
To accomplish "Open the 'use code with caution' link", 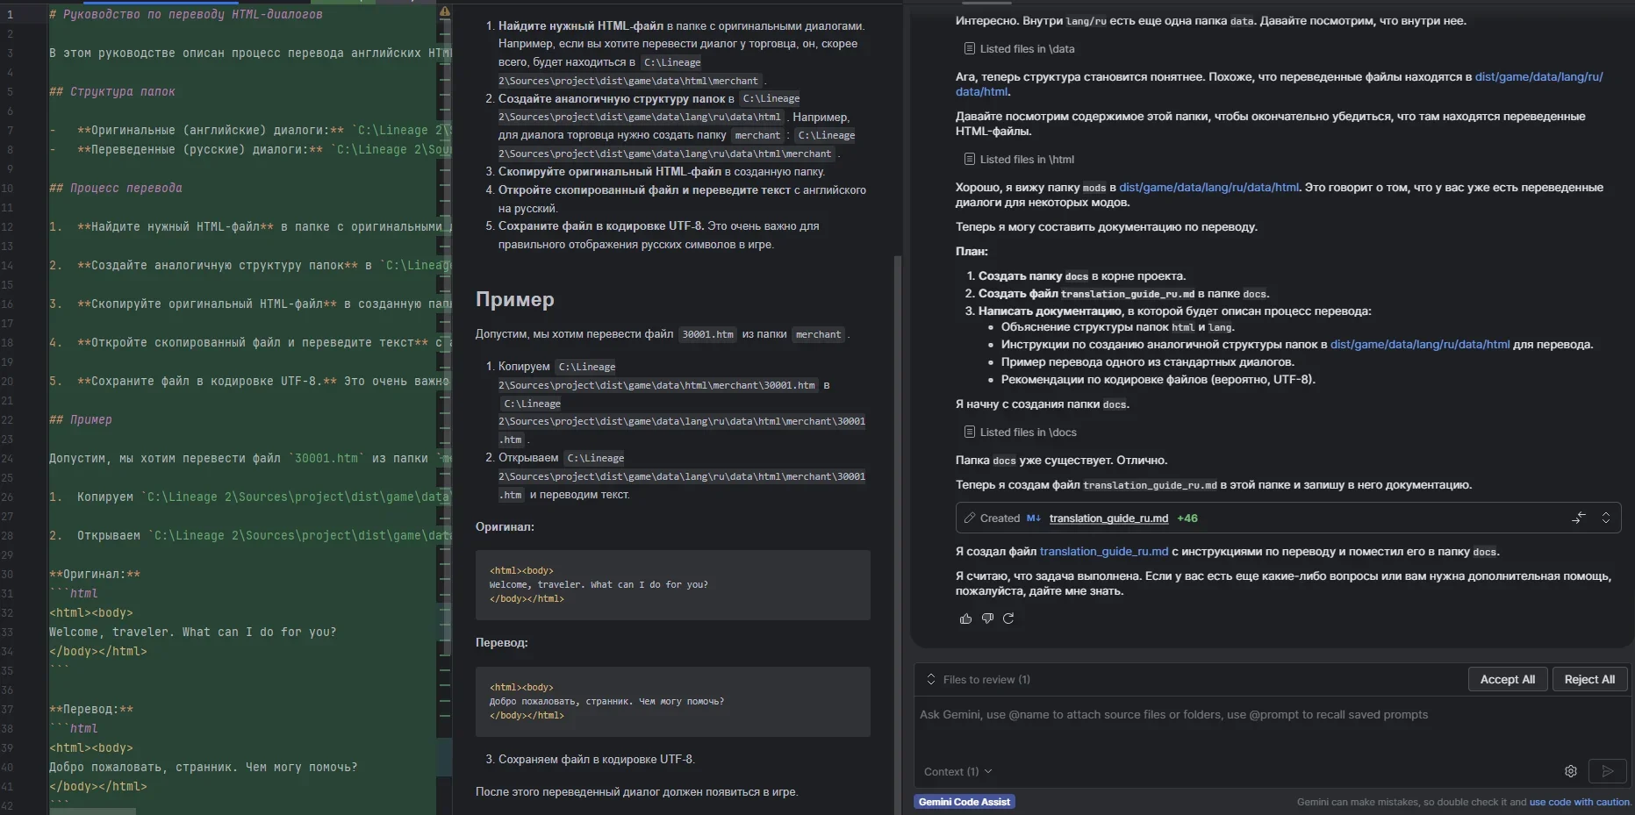I will point(1580,802).
